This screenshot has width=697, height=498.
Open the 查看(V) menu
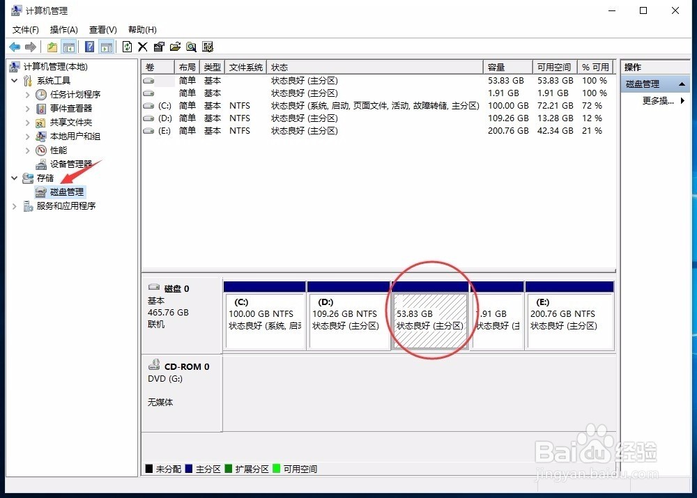[102, 29]
